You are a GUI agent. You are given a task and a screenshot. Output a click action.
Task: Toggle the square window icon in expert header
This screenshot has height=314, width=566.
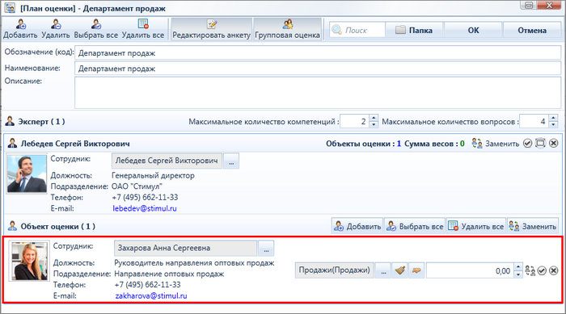tap(540, 143)
